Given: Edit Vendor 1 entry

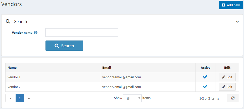Looking at the screenshot, I should (227, 77).
